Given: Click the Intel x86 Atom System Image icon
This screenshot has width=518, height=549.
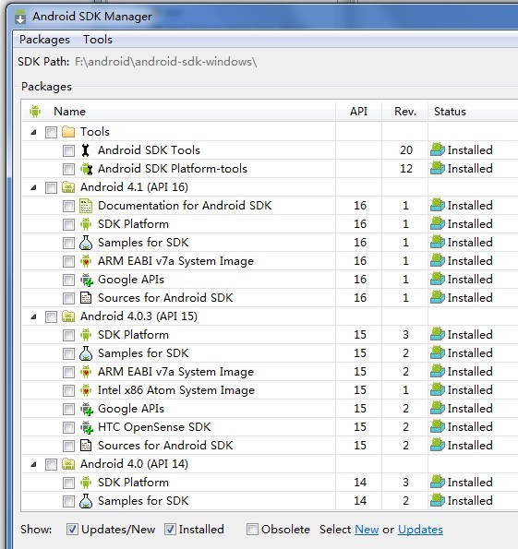Looking at the screenshot, I should tap(86, 390).
